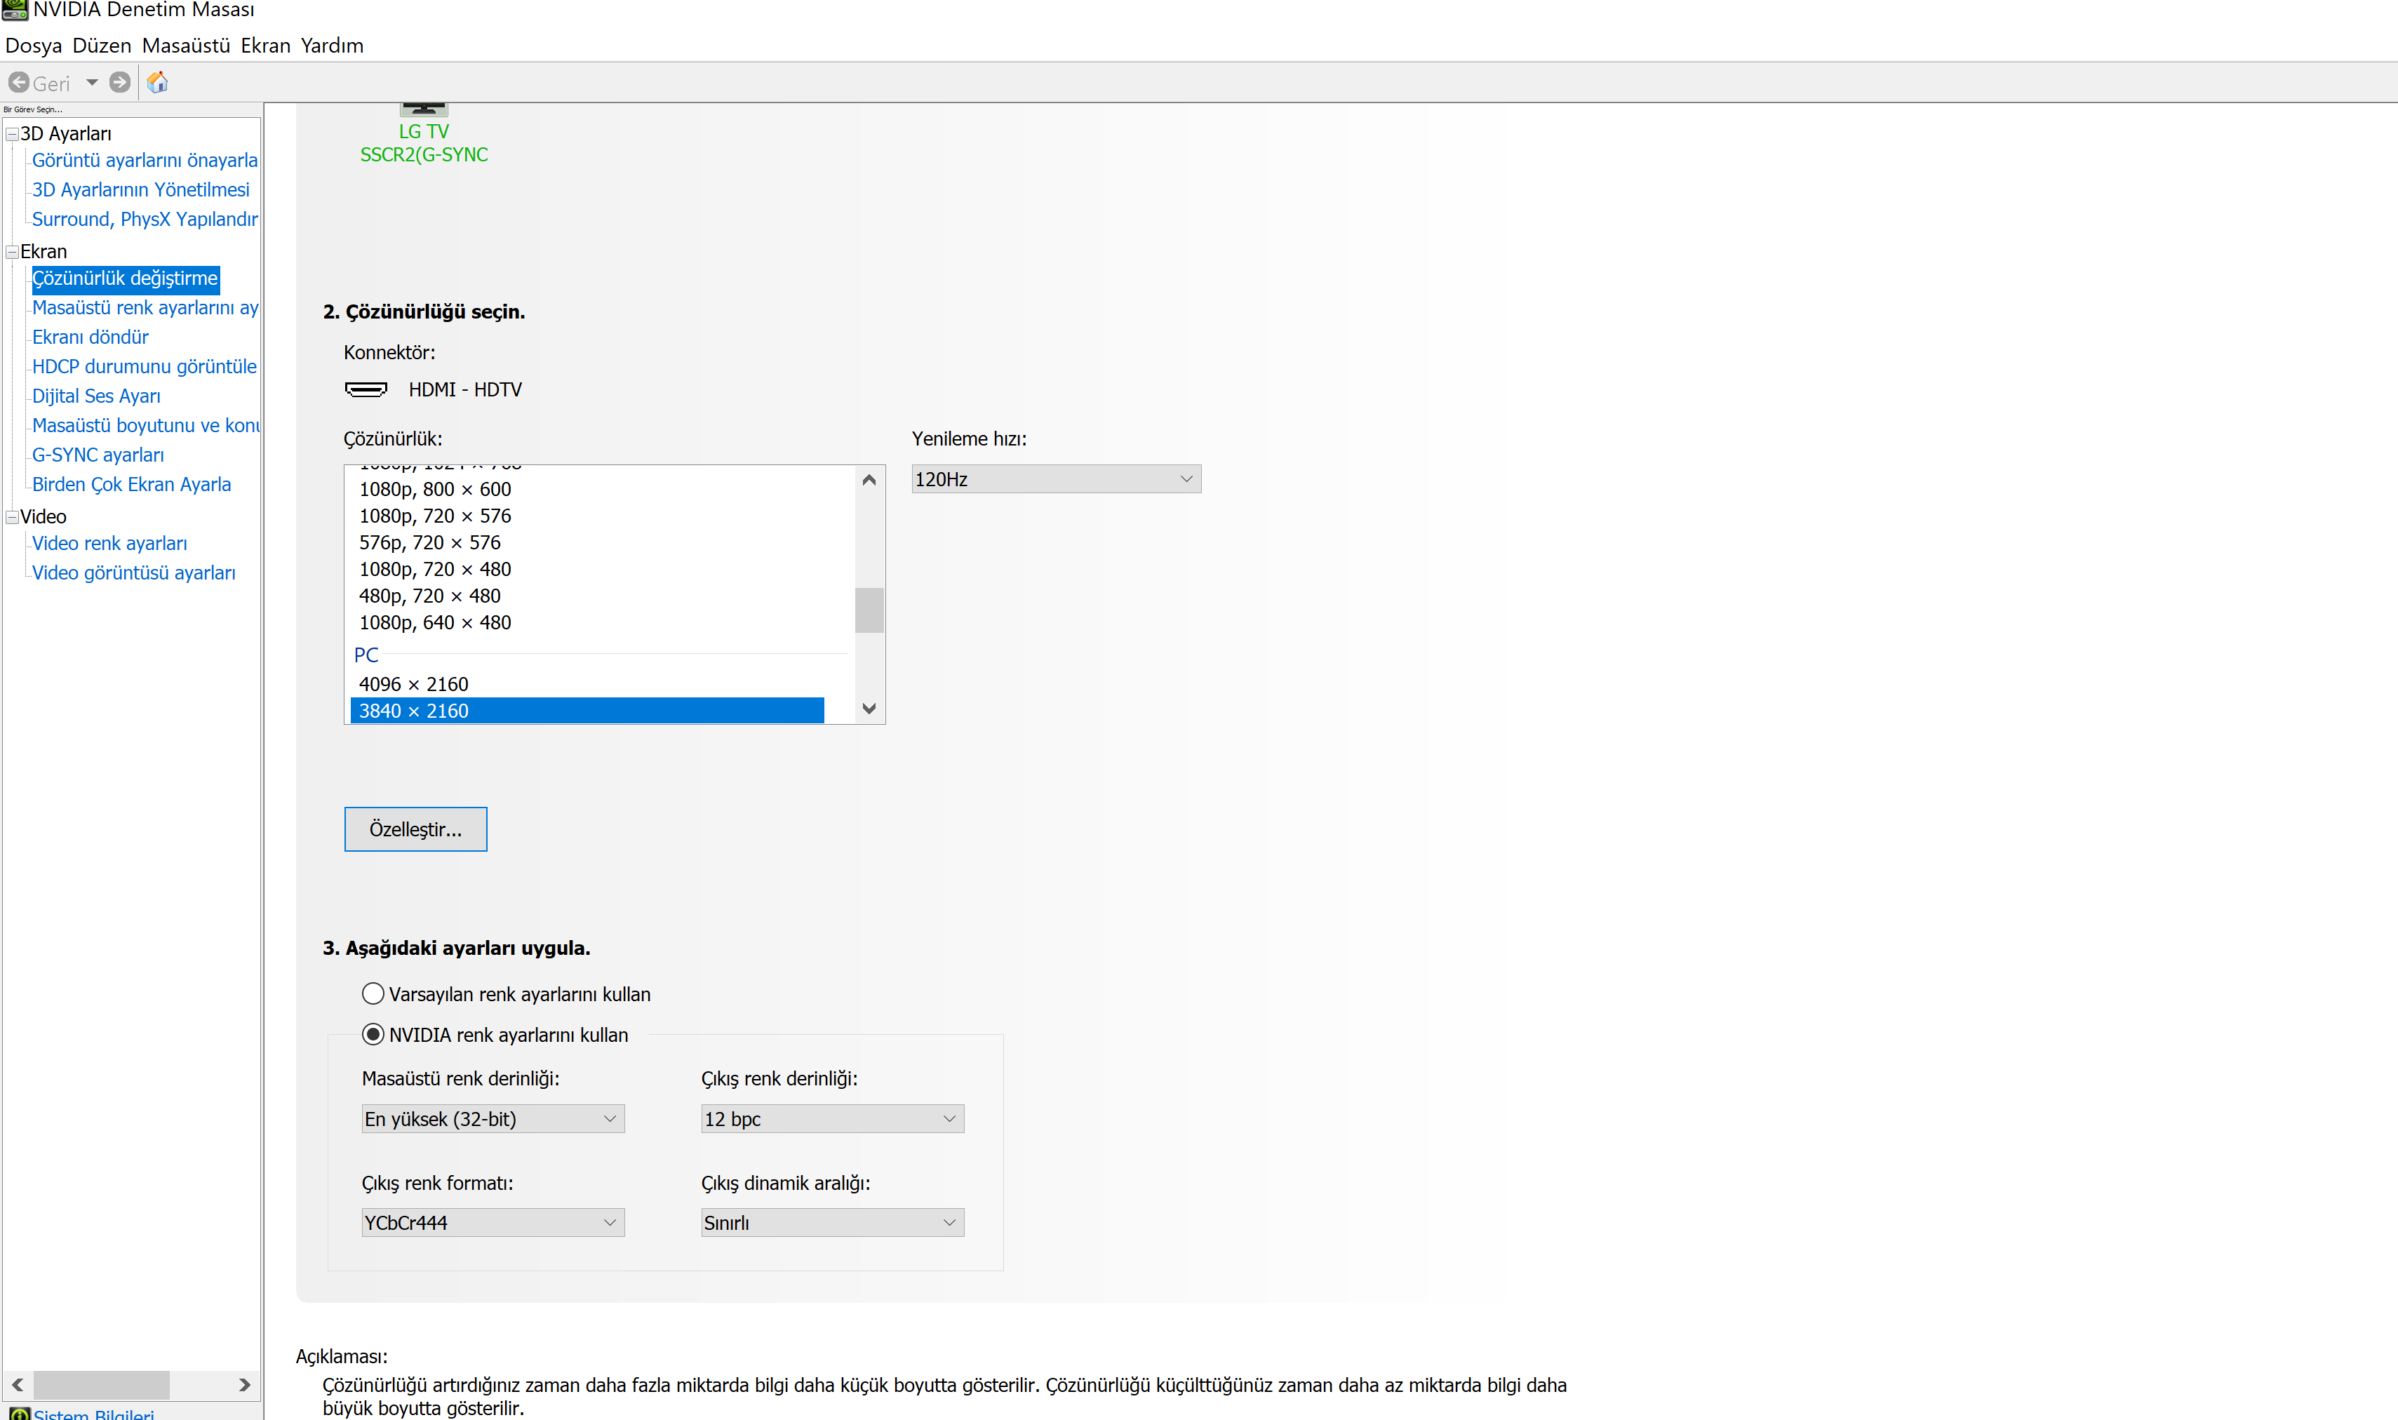The width and height of the screenshot is (2398, 1420).
Task: Open Çıkış dinamik aralığı Sınırlı dropdown
Action: [x=833, y=1223]
